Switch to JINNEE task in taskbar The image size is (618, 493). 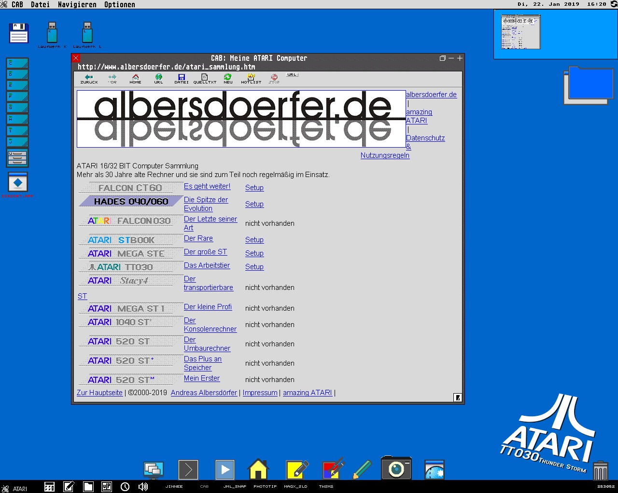174,486
